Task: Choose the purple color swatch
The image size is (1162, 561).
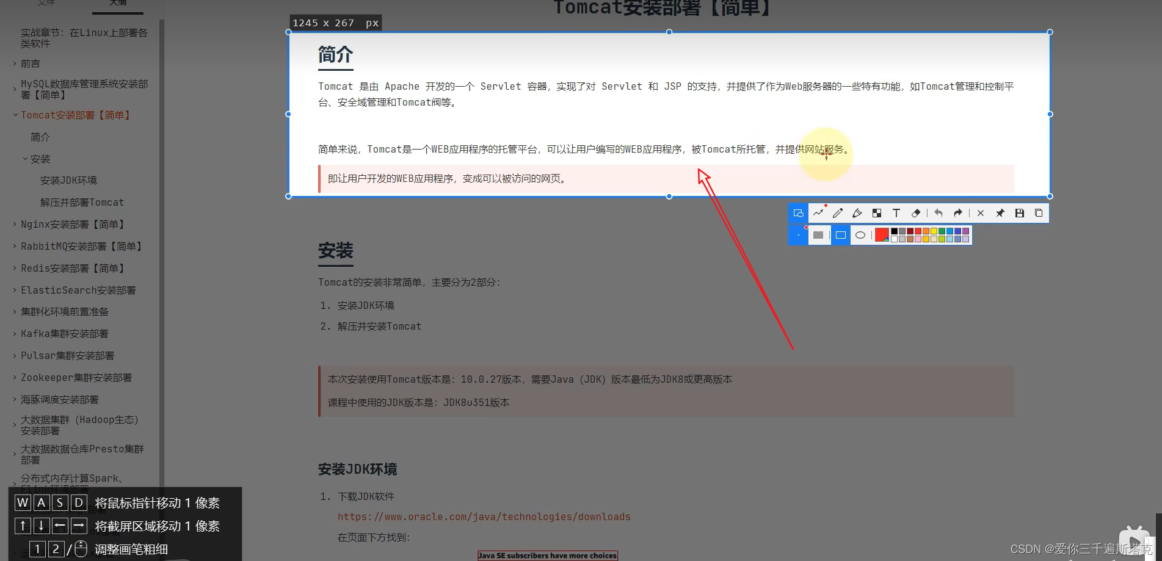Action: coord(966,231)
